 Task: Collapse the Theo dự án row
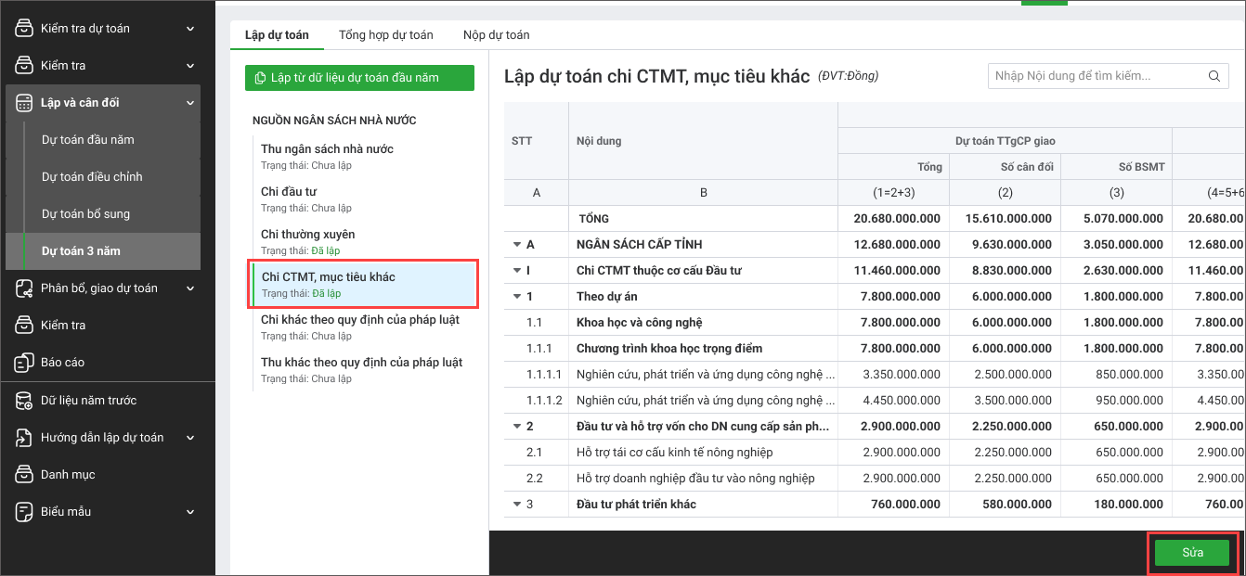517,297
